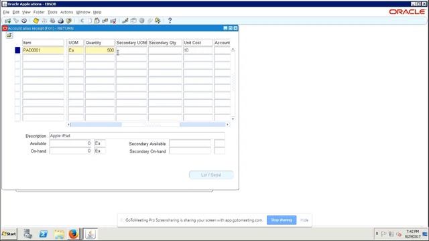The width and height of the screenshot is (429, 241).
Task: Click the Secondary UOM column header
Action: coord(131,43)
